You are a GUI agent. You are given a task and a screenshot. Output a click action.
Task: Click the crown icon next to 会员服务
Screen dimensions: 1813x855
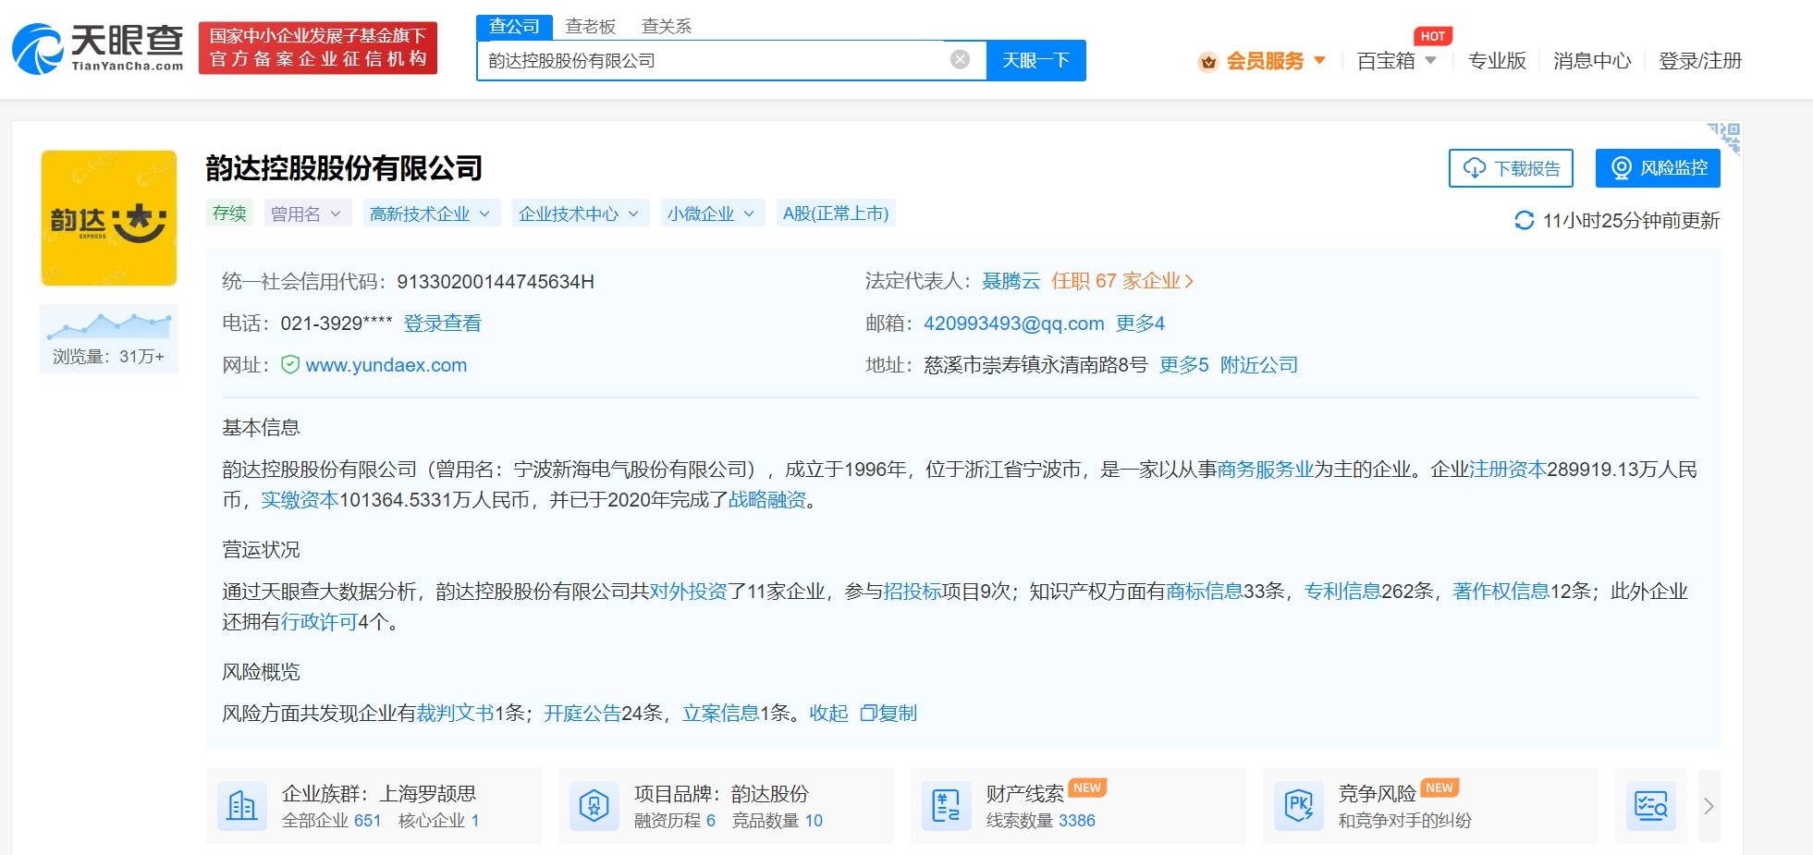click(1207, 62)
